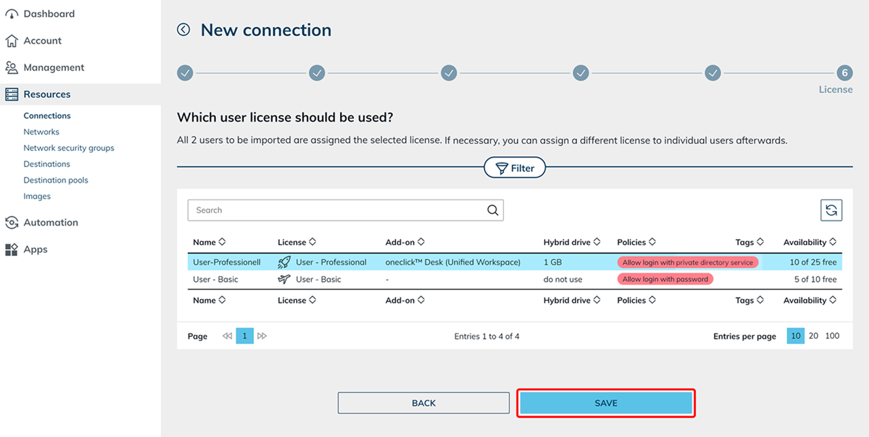Click the Automation cycle icon
This screenshot has width=869, height=437.
12,223
